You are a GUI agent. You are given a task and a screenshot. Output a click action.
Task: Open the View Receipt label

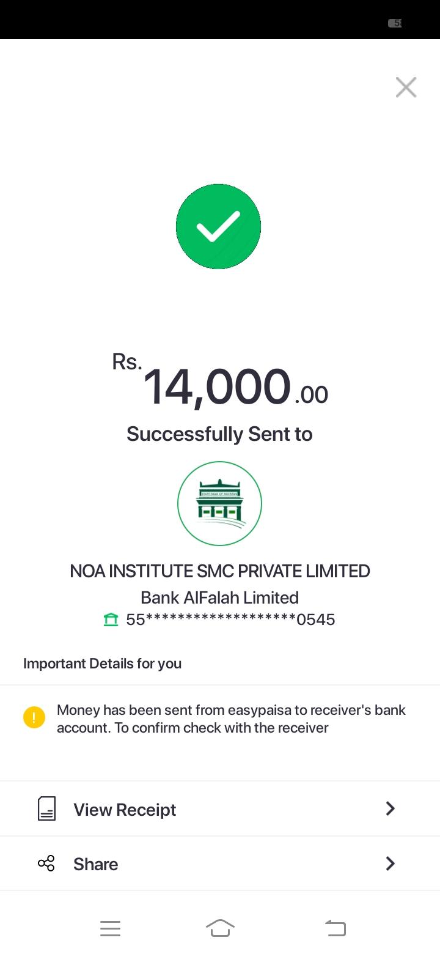(x=125, y=810)
